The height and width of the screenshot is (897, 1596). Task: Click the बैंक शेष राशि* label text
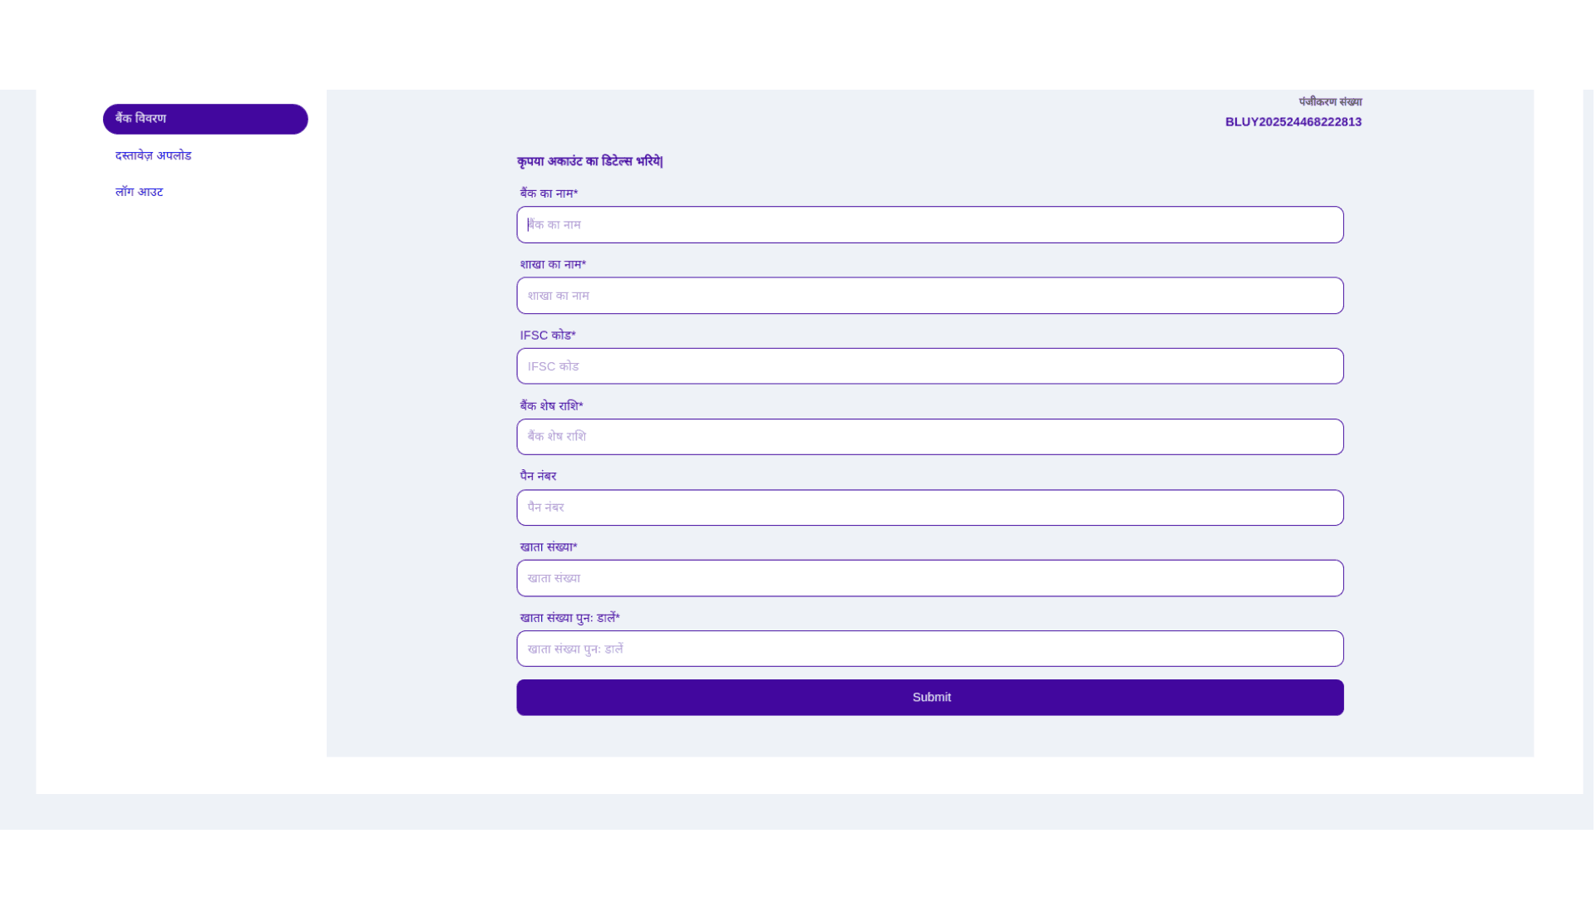[x=551, y=406]
